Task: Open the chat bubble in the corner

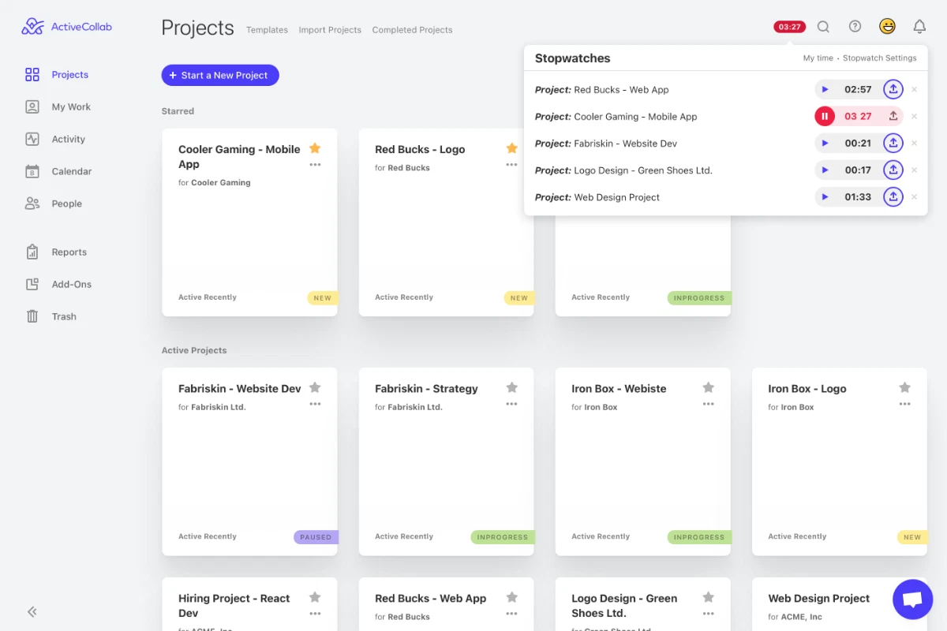Action: [x=912, y=599]
